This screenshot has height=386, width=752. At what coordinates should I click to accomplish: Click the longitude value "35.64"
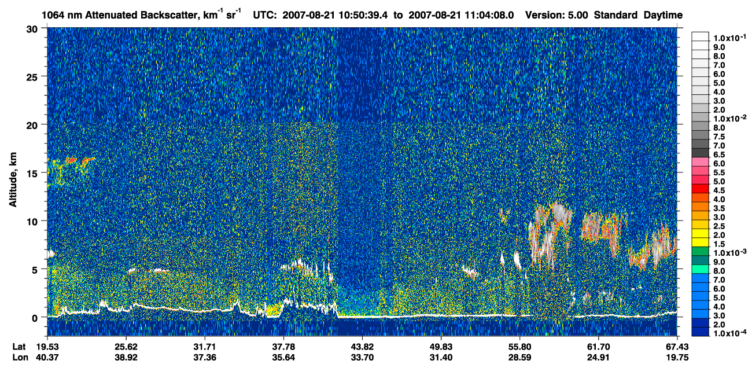tap(283, 357)
